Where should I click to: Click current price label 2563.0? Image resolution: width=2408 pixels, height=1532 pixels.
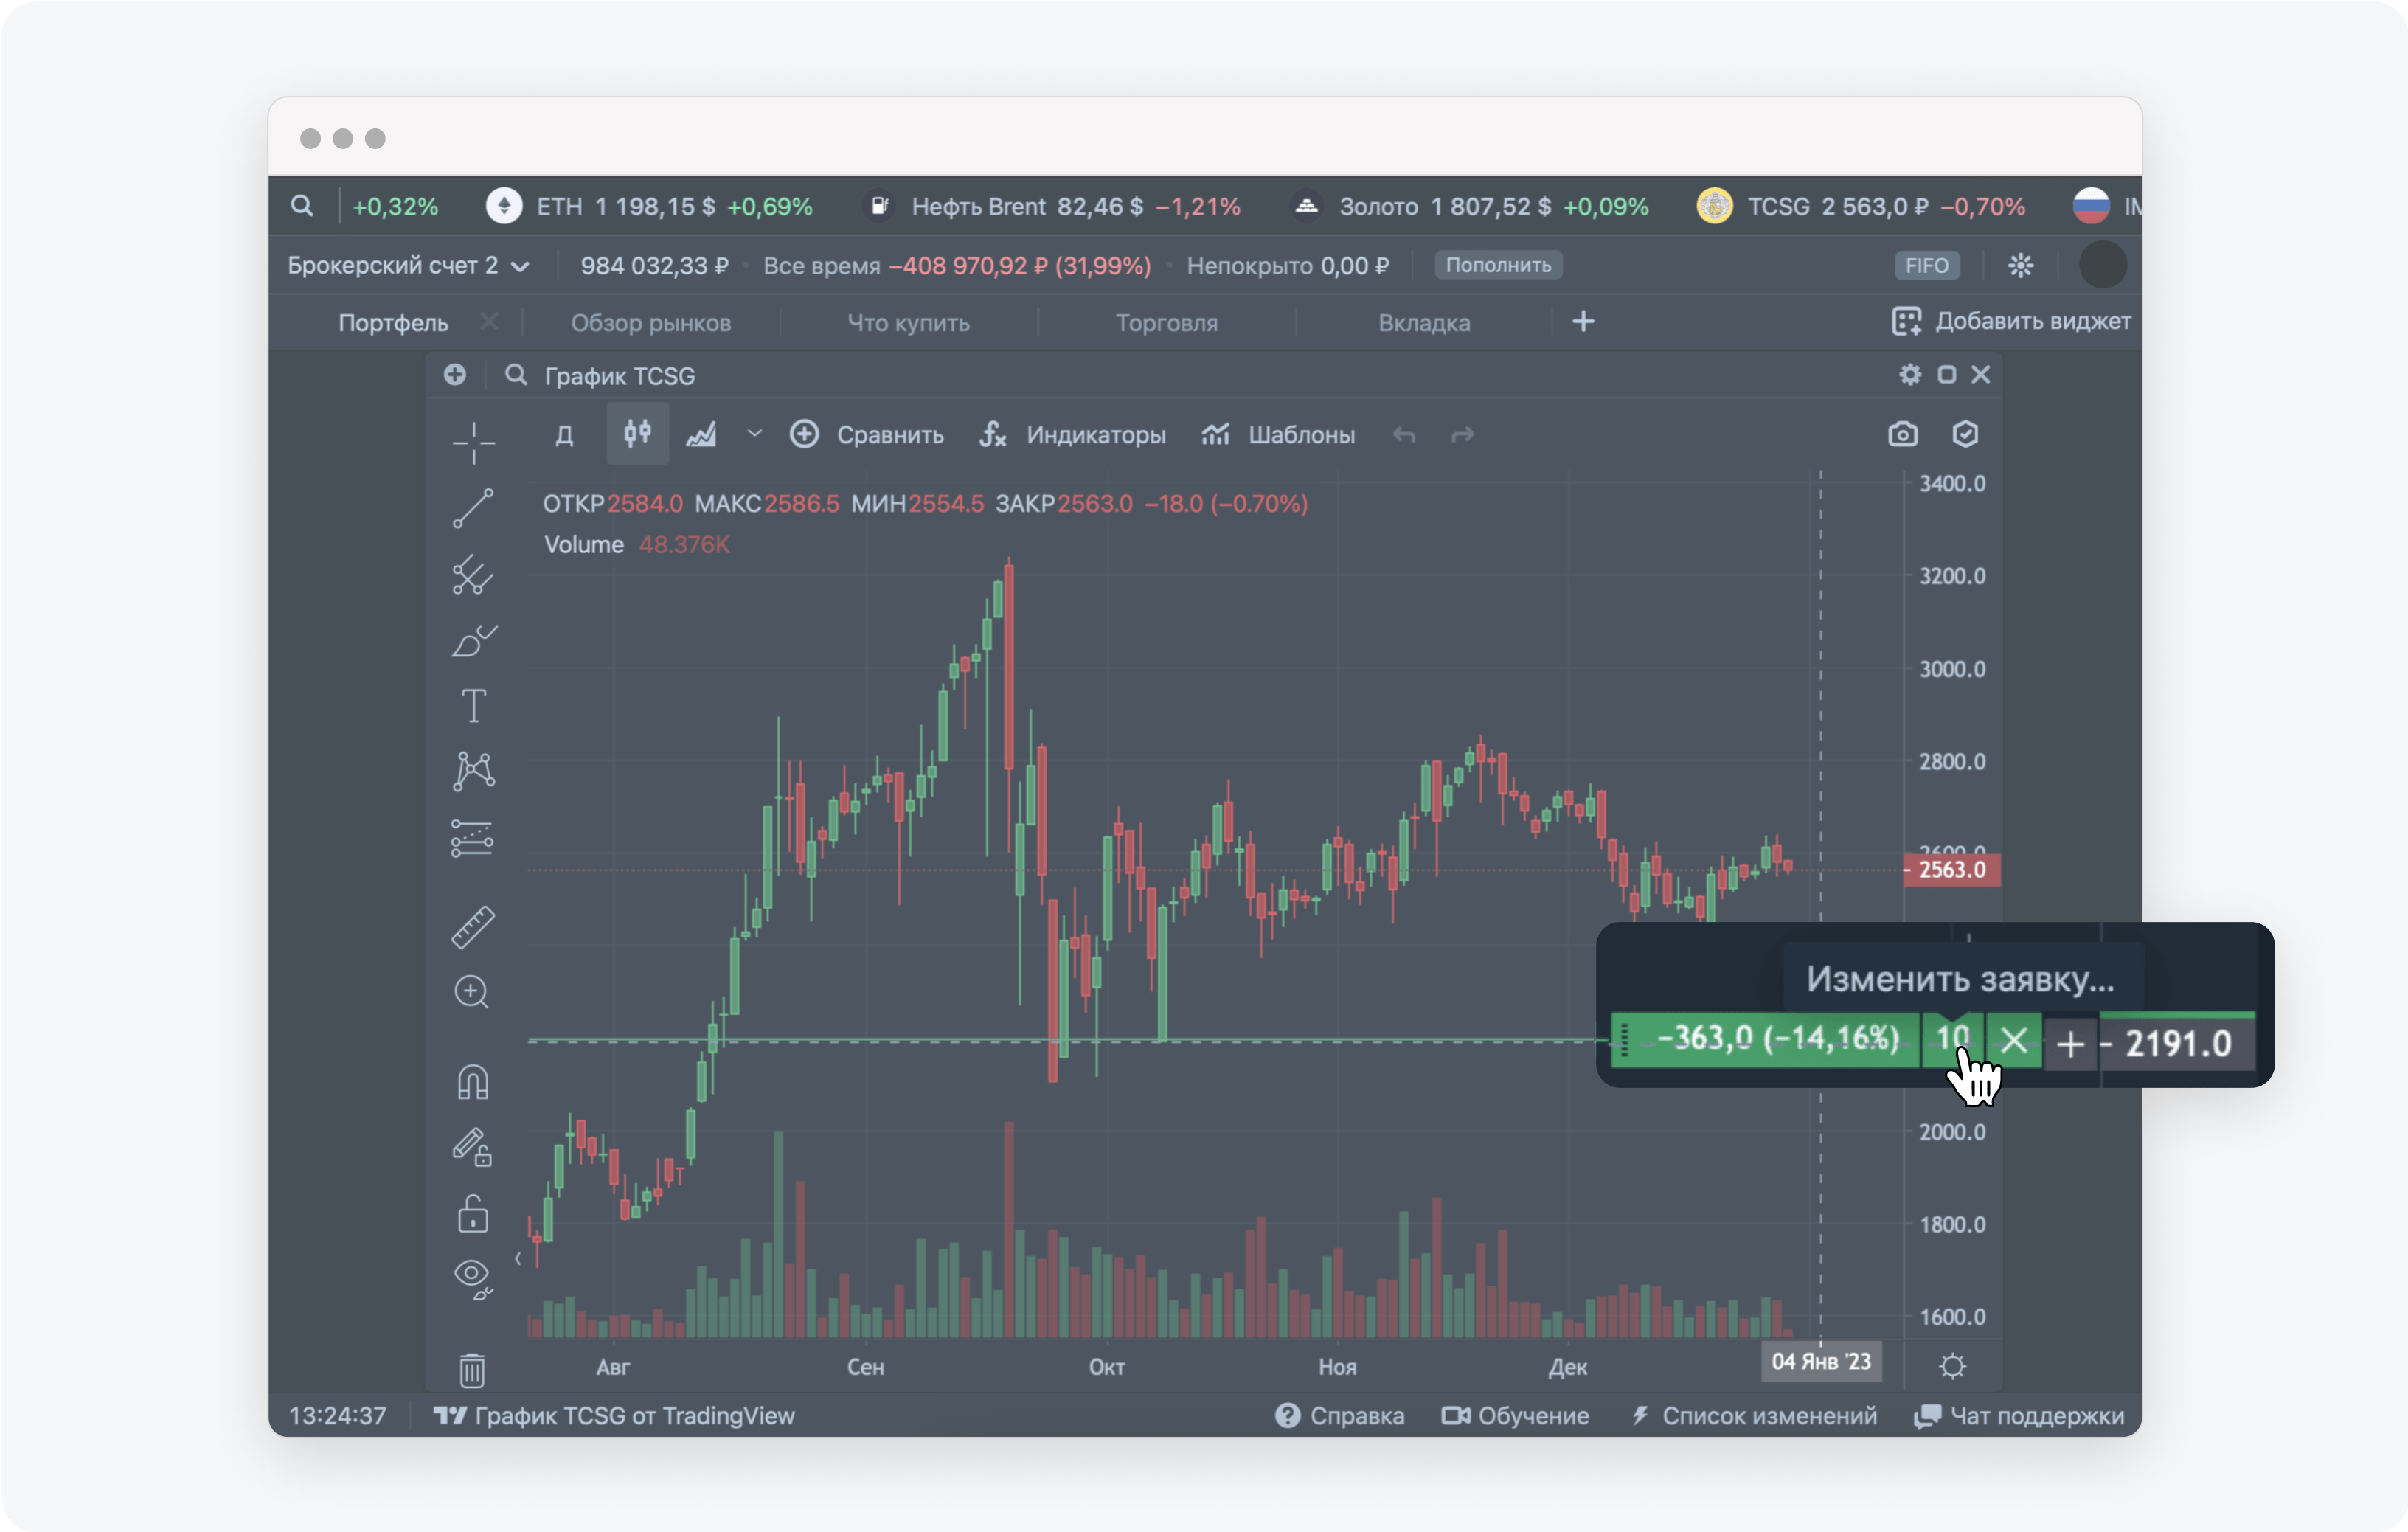tap(1951, 870)
